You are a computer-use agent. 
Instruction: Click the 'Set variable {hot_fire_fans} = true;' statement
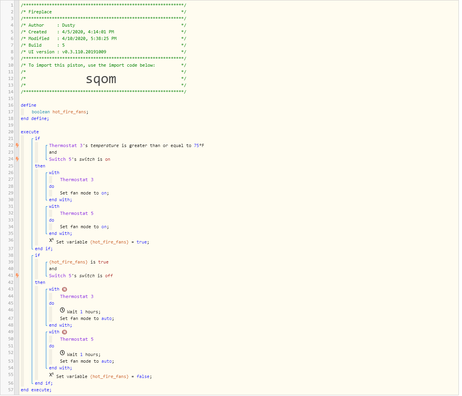tap(102, 242)
